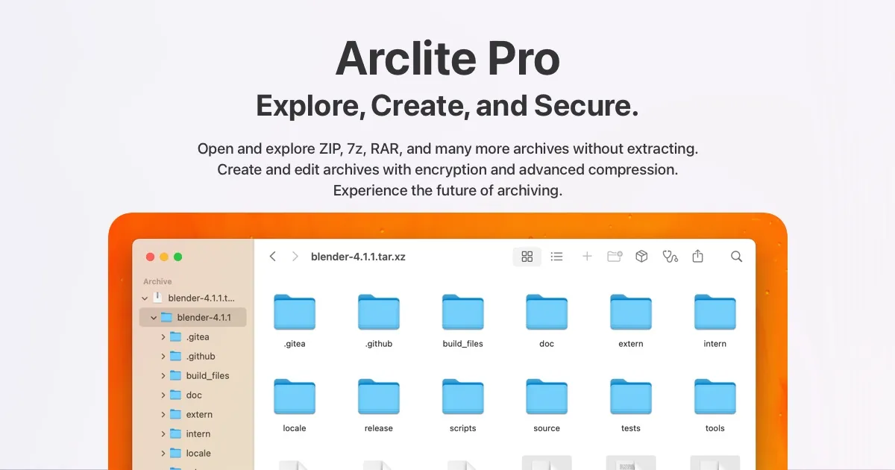Switch archive contents to grid view
895x470 pixels.
[x=527, y=256]
